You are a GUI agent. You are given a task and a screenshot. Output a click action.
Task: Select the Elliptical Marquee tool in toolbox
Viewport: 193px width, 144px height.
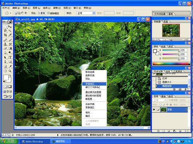tap(5, 27)
